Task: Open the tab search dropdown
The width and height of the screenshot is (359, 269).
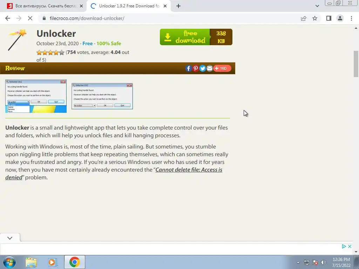Action: click(x=317, y=6)
